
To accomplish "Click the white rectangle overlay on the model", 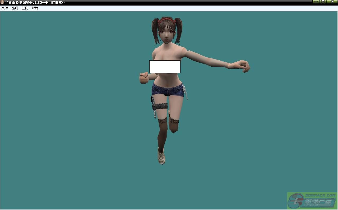I will pos(165,67).
